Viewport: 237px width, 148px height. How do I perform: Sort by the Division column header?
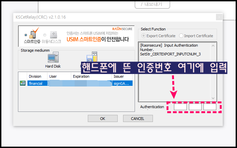tap(37, 76)
